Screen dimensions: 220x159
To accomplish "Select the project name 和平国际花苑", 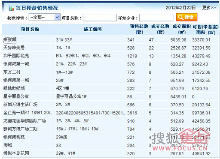I will (x=16, y=56).
